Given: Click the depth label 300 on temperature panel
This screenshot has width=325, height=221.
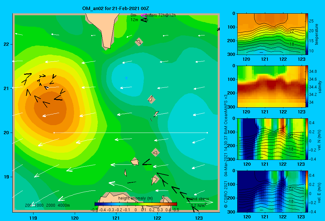Looking at the screenshot, I should coord(231,54).
